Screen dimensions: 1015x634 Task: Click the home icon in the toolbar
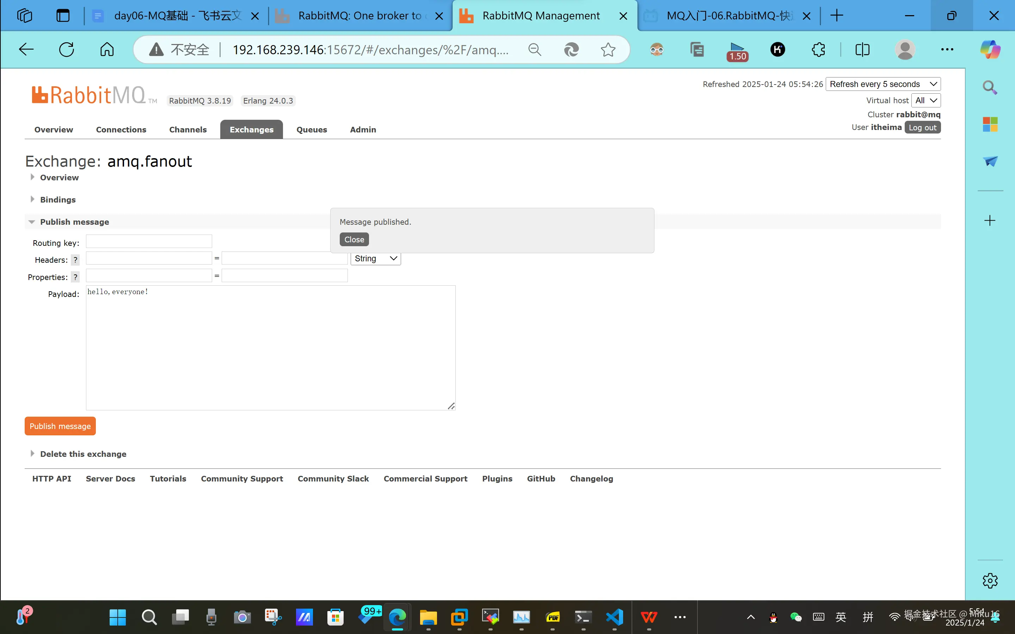(107, 49)
